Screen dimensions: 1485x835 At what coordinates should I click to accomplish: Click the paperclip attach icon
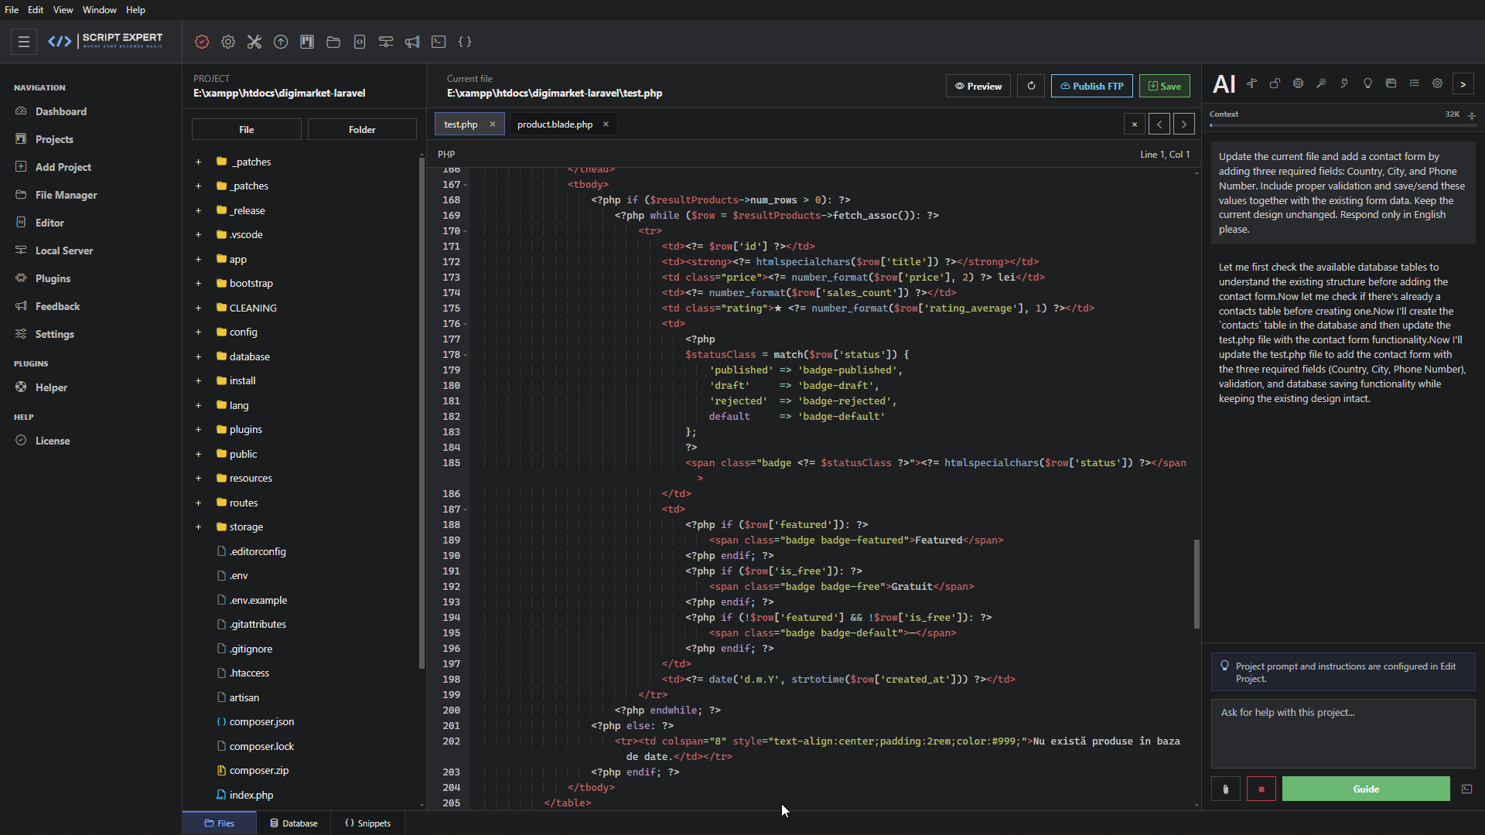coord(1225,789)
